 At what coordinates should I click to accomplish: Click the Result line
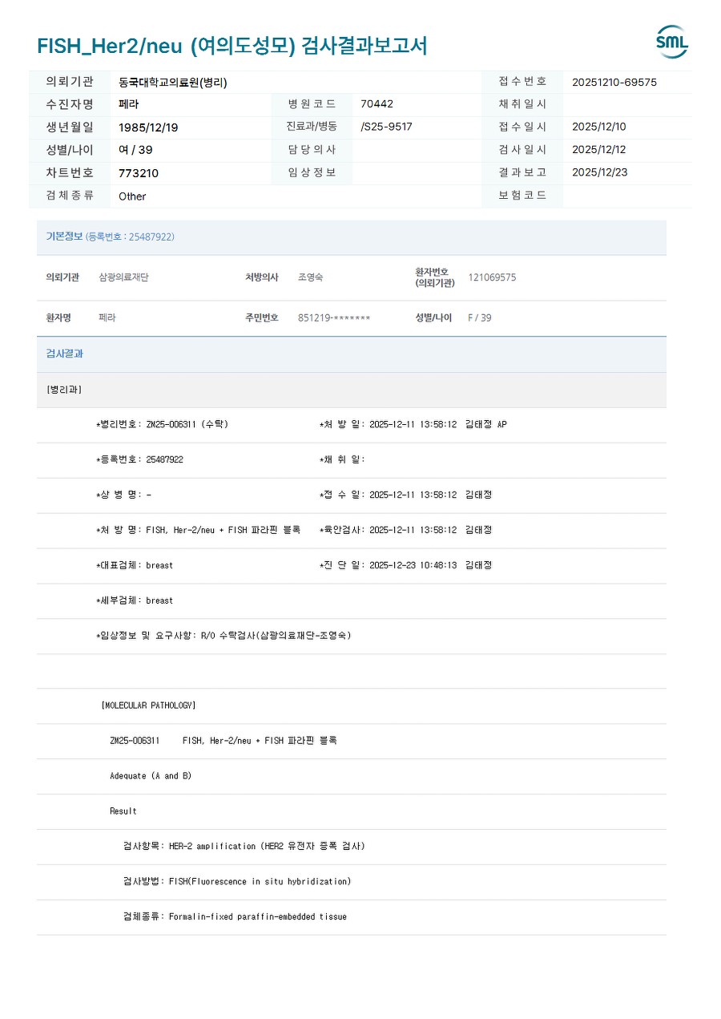(x=123, y=812)
